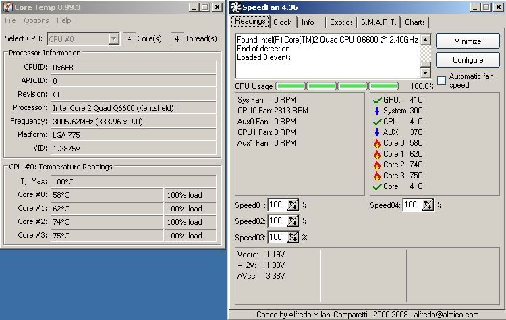This screenshot has height=320, width=506.
Task: Adjust the Speed04 spinner arrows
Action: [x=428, y=205]
